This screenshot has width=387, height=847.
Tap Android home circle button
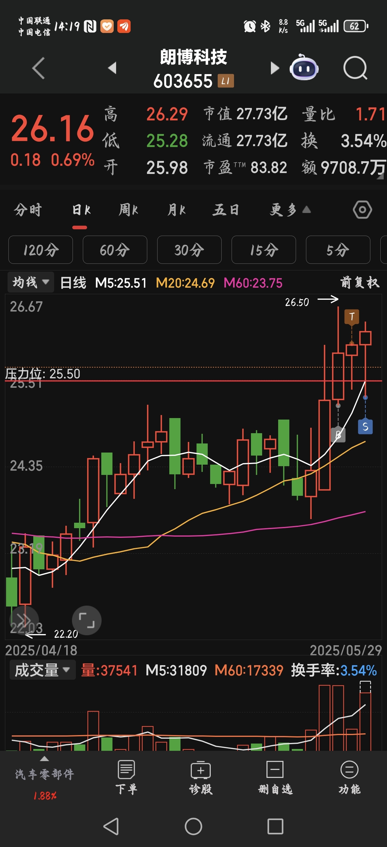pyautogui.click(x=193, y=826)
